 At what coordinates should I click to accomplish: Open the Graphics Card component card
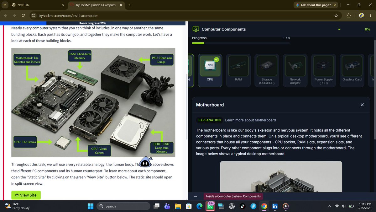(x=352, y=70)
